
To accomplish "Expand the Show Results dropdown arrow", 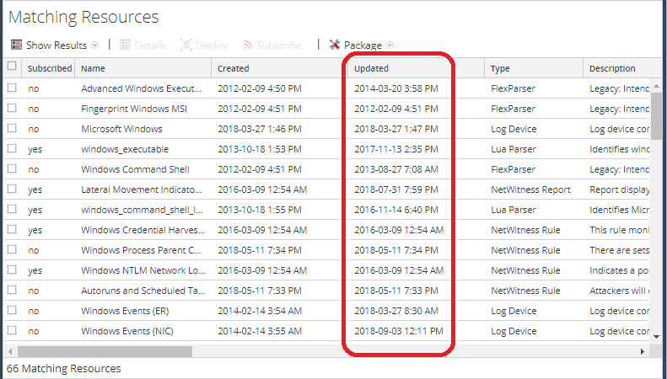I will coord(95,45).
